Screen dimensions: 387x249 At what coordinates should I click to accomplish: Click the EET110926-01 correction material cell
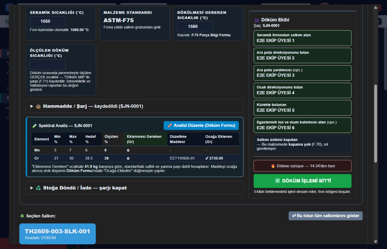[182, 158]
